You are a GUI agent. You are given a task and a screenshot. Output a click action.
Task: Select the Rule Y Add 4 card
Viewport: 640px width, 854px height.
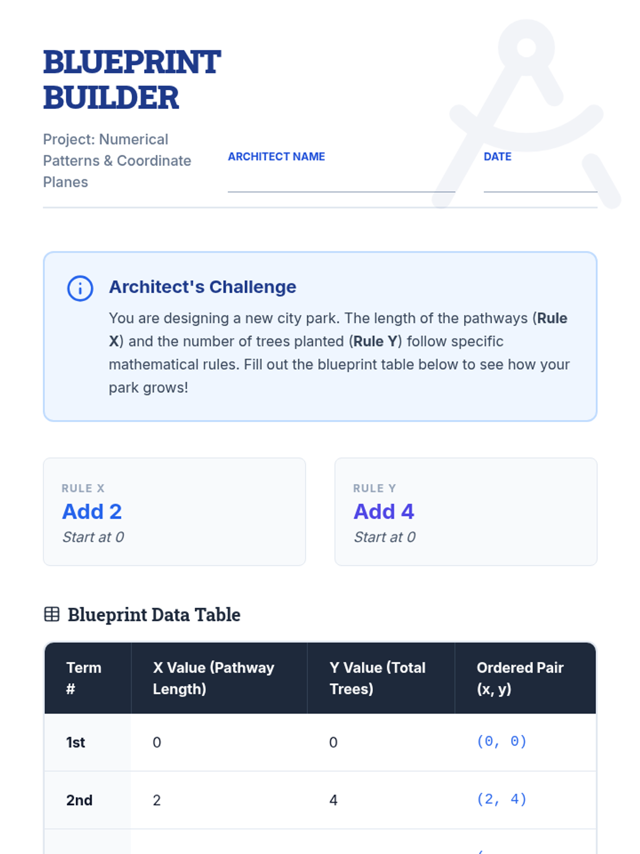[466, 511]
